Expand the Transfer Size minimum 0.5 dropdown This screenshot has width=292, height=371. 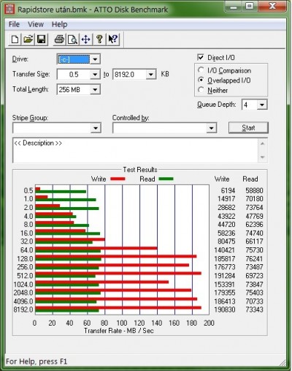pos(95,74)
